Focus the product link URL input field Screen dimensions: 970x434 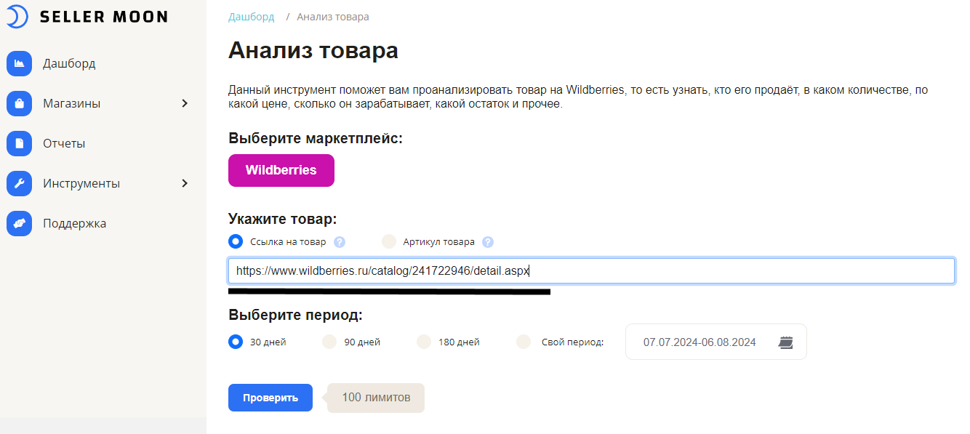pyautogui.click(x=591, y=271)
